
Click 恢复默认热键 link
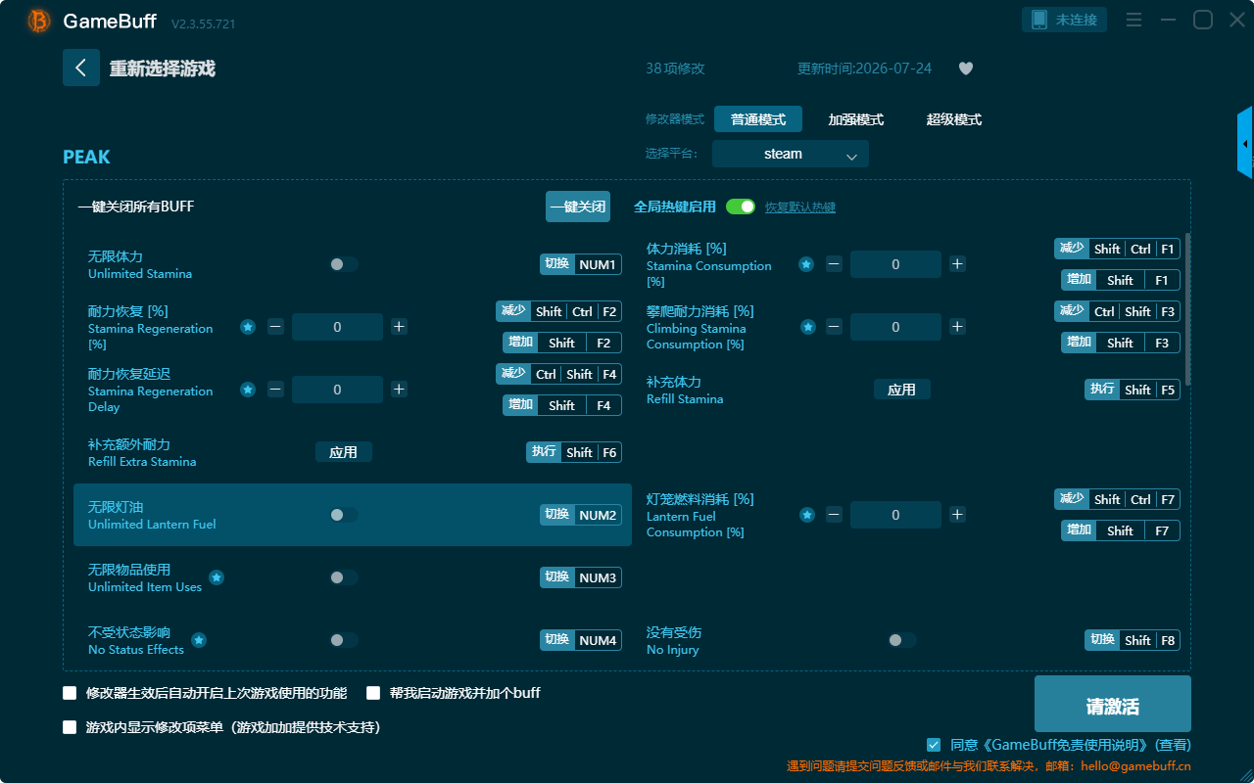coord(800,207)
